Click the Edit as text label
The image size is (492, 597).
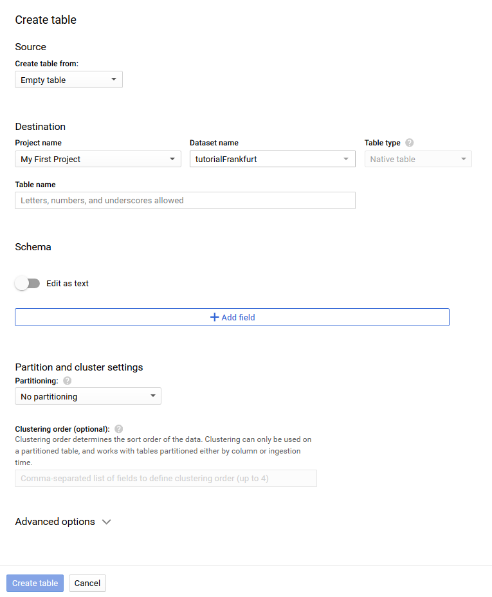coord(68,284)
